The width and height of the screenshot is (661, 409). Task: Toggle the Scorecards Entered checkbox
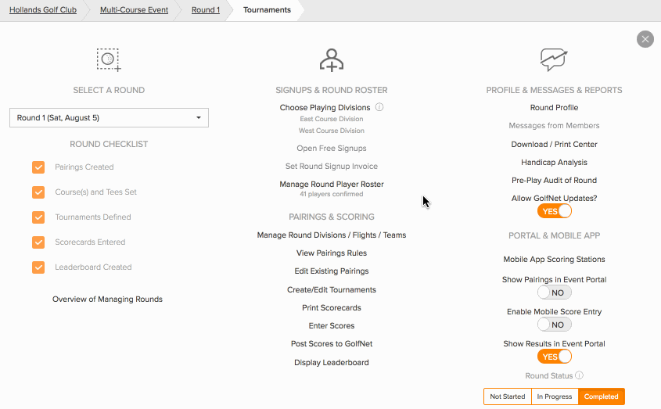(x=38, y=242)
